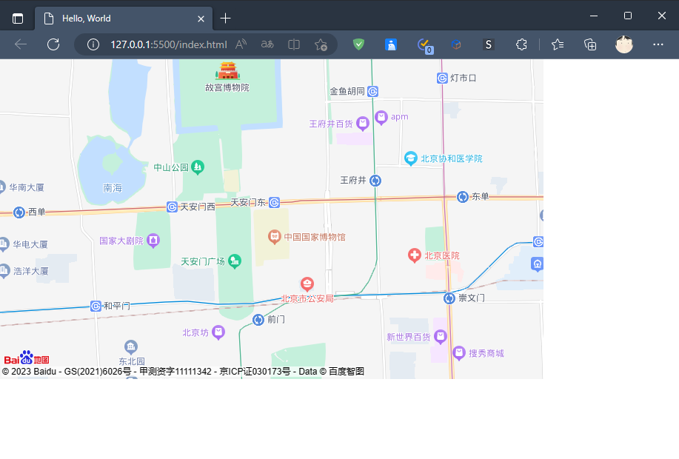View site information icon in address bar
The image size is (679, 459).
pos(93,44)
